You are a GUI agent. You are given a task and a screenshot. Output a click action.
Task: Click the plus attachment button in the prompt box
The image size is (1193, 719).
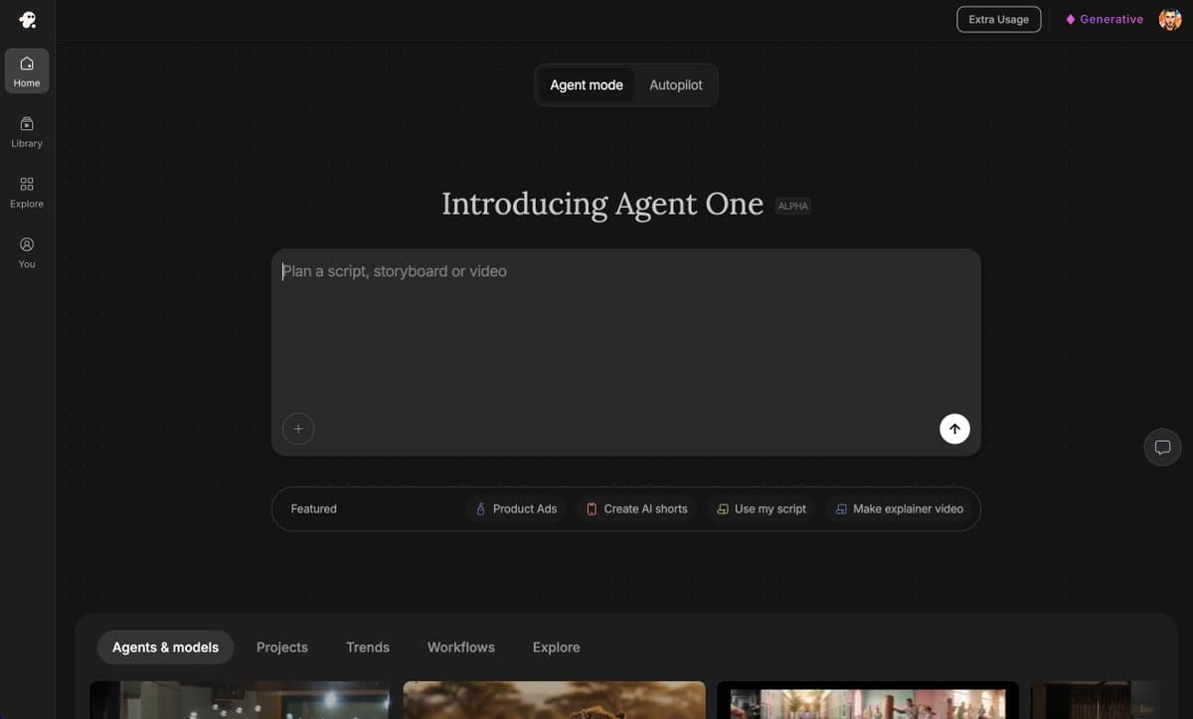coord(298,429)
